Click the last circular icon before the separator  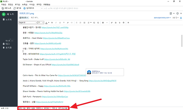[124, 23]
